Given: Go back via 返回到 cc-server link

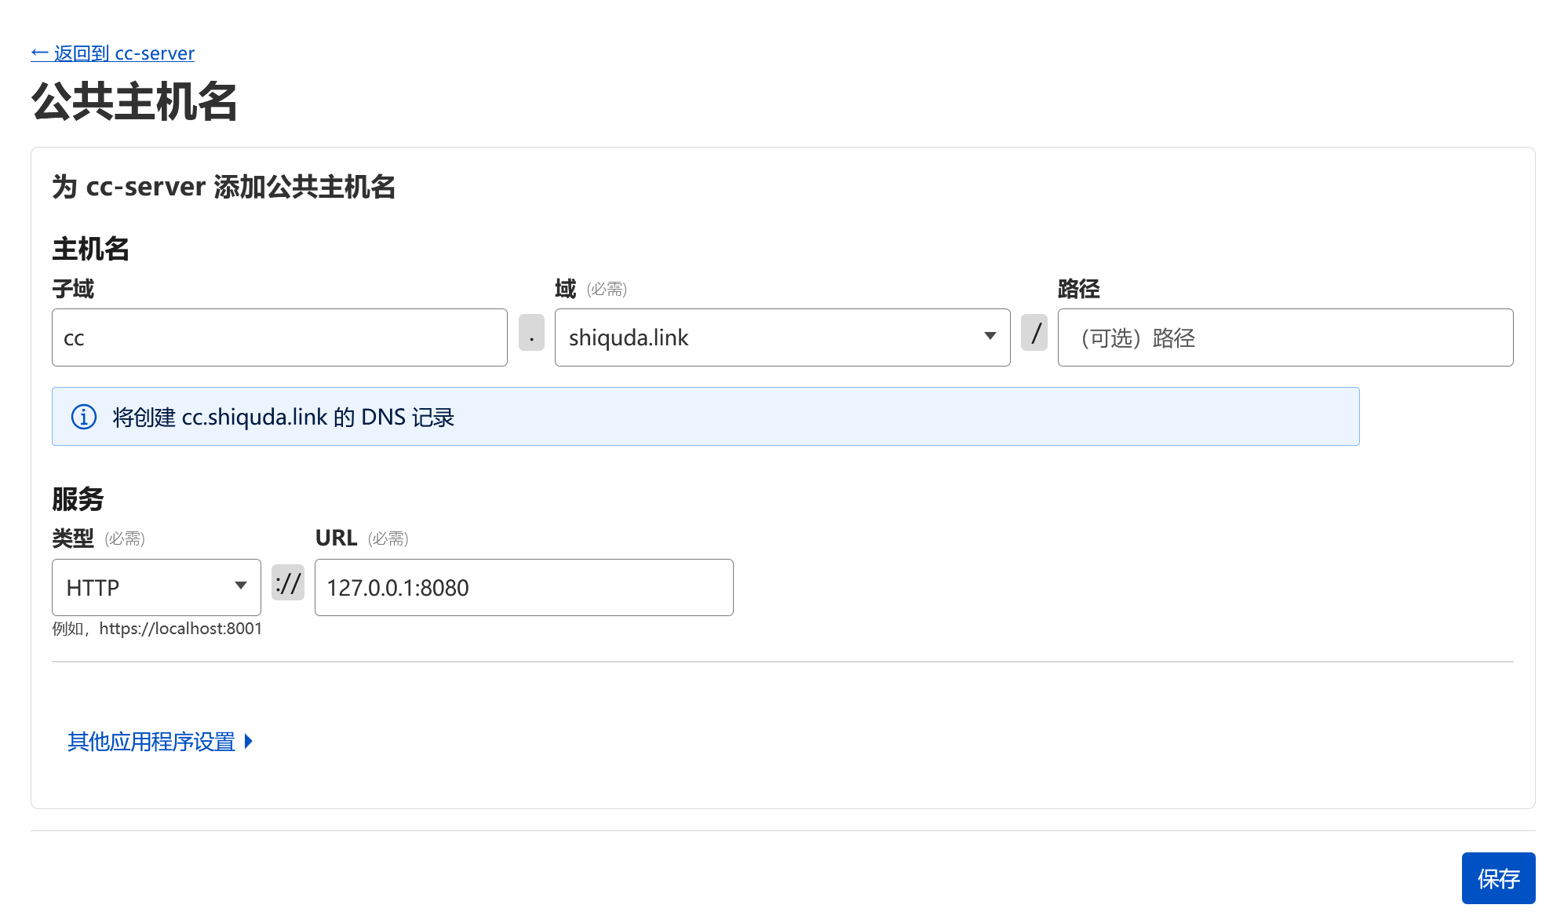Looking at the screenshot, I should pos(113,53).
